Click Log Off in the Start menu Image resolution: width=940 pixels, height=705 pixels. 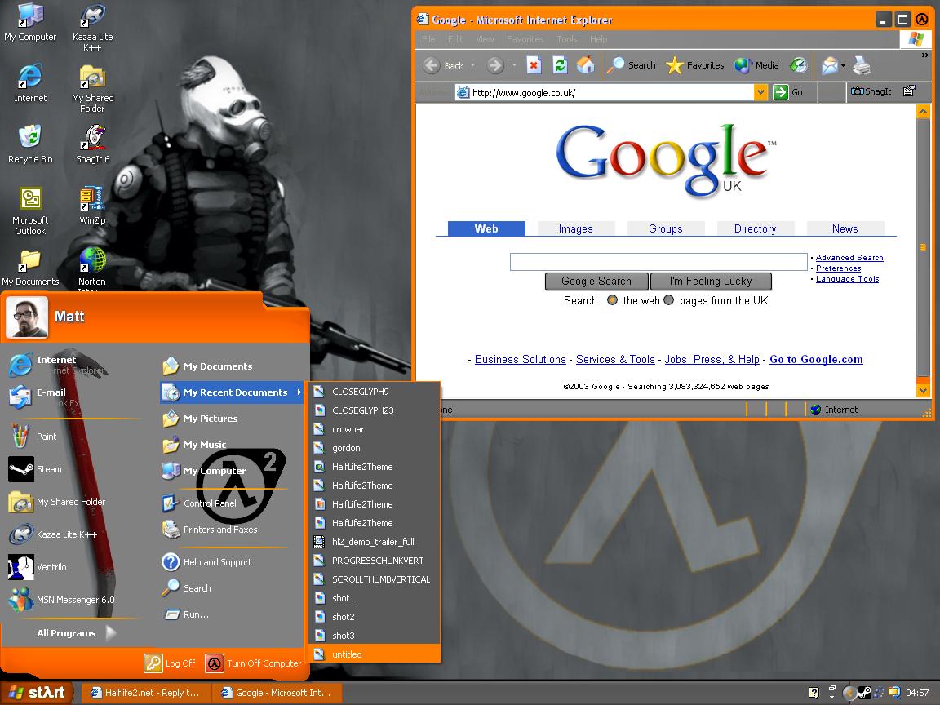coord(171,663)
